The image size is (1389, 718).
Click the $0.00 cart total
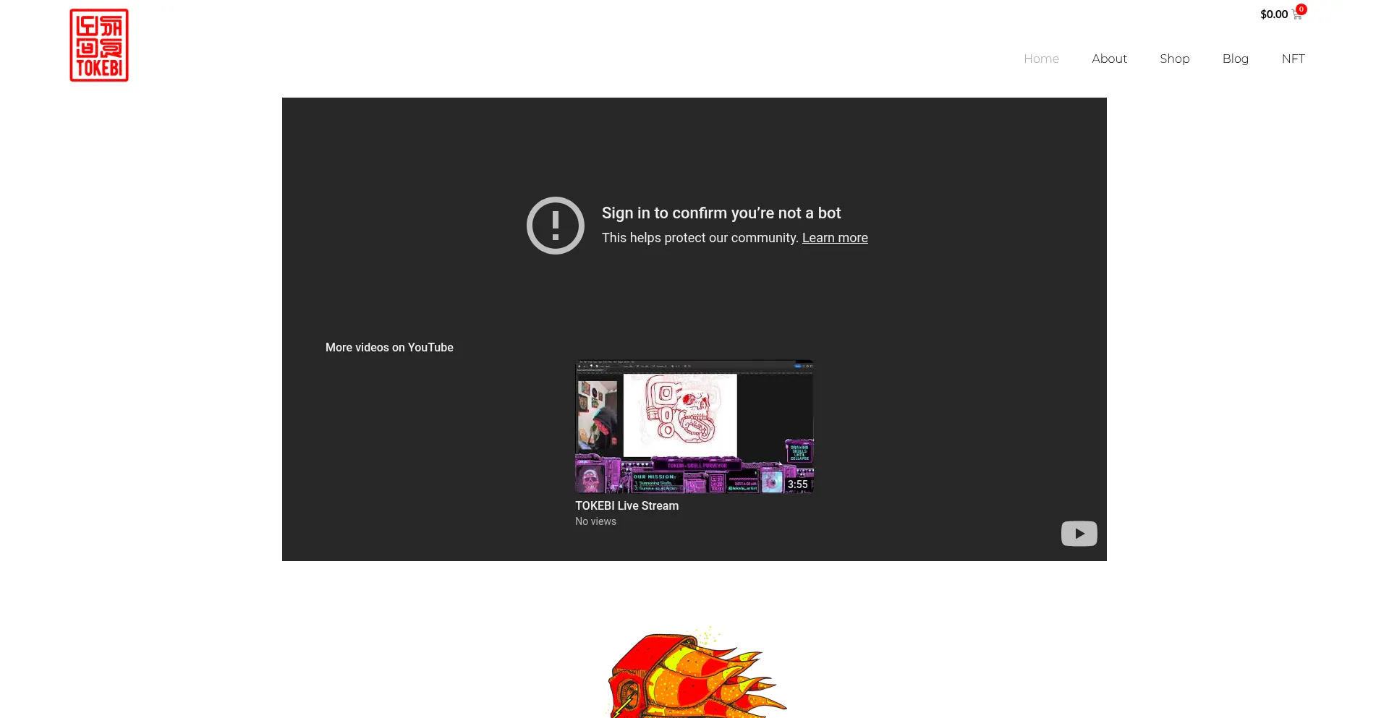(1273, 14)
